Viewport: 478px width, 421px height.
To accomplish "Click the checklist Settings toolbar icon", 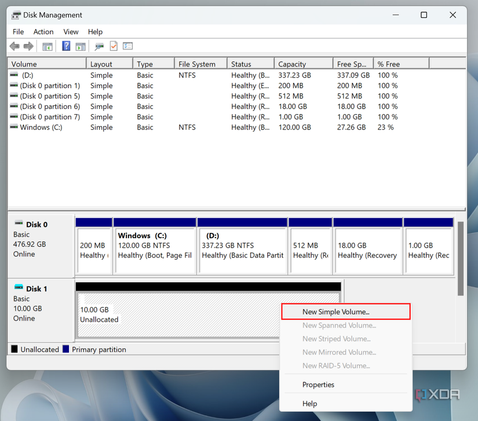I will 127,46.
